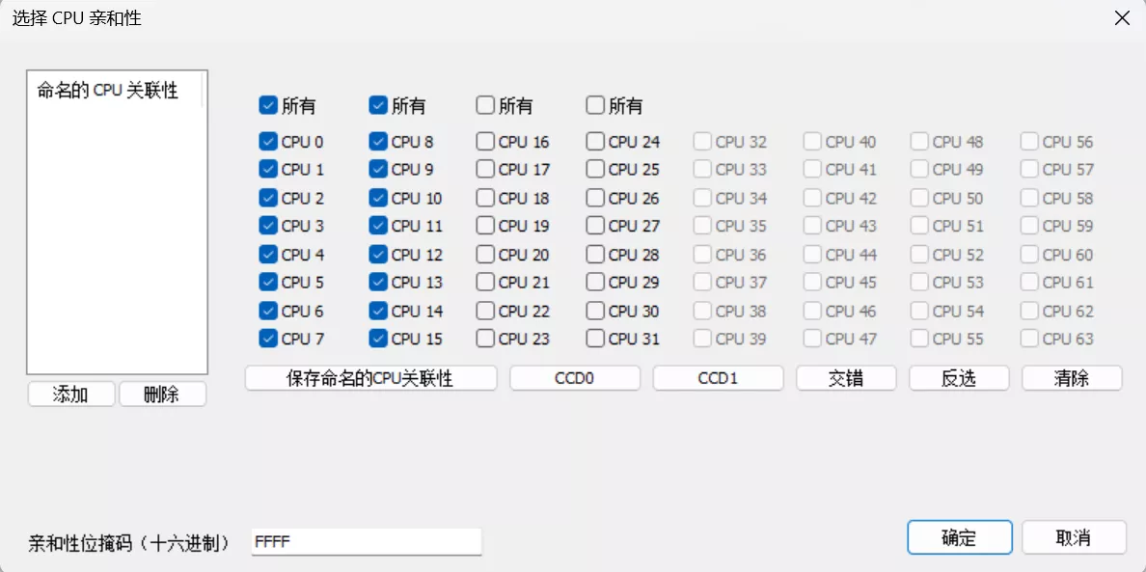
Task: Click 保存命名的CPU关联性 to save the affinity
Action: tap(369, 378)
